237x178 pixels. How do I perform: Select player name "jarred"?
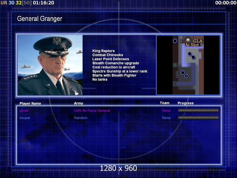[x=24, y=111]
